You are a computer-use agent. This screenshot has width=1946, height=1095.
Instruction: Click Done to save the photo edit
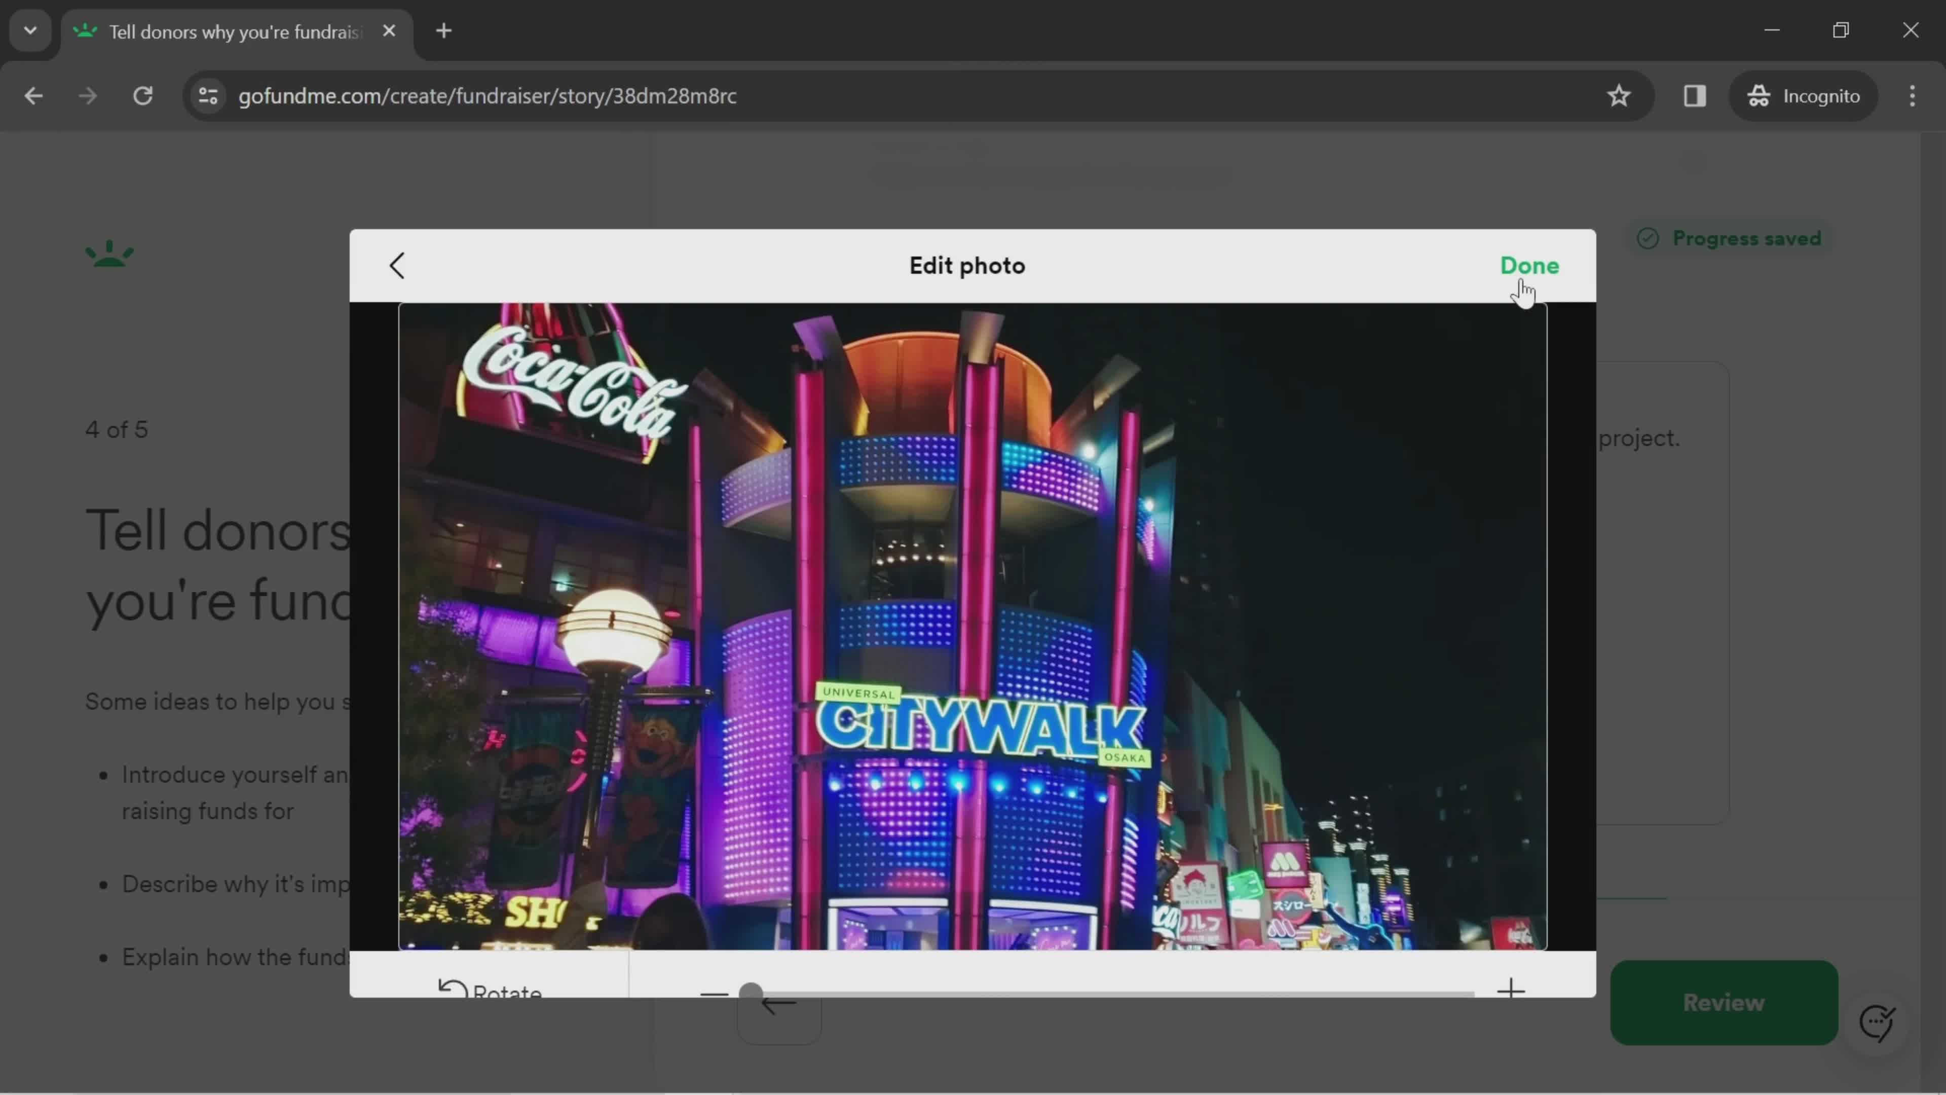click(x=1529, y=266)
